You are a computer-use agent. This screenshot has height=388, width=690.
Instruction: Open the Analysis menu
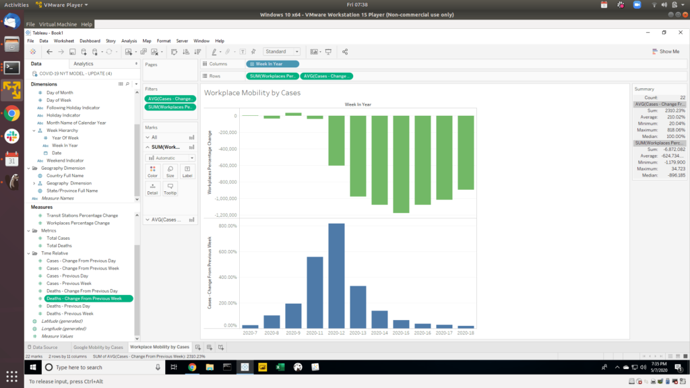tap(129, 41)
